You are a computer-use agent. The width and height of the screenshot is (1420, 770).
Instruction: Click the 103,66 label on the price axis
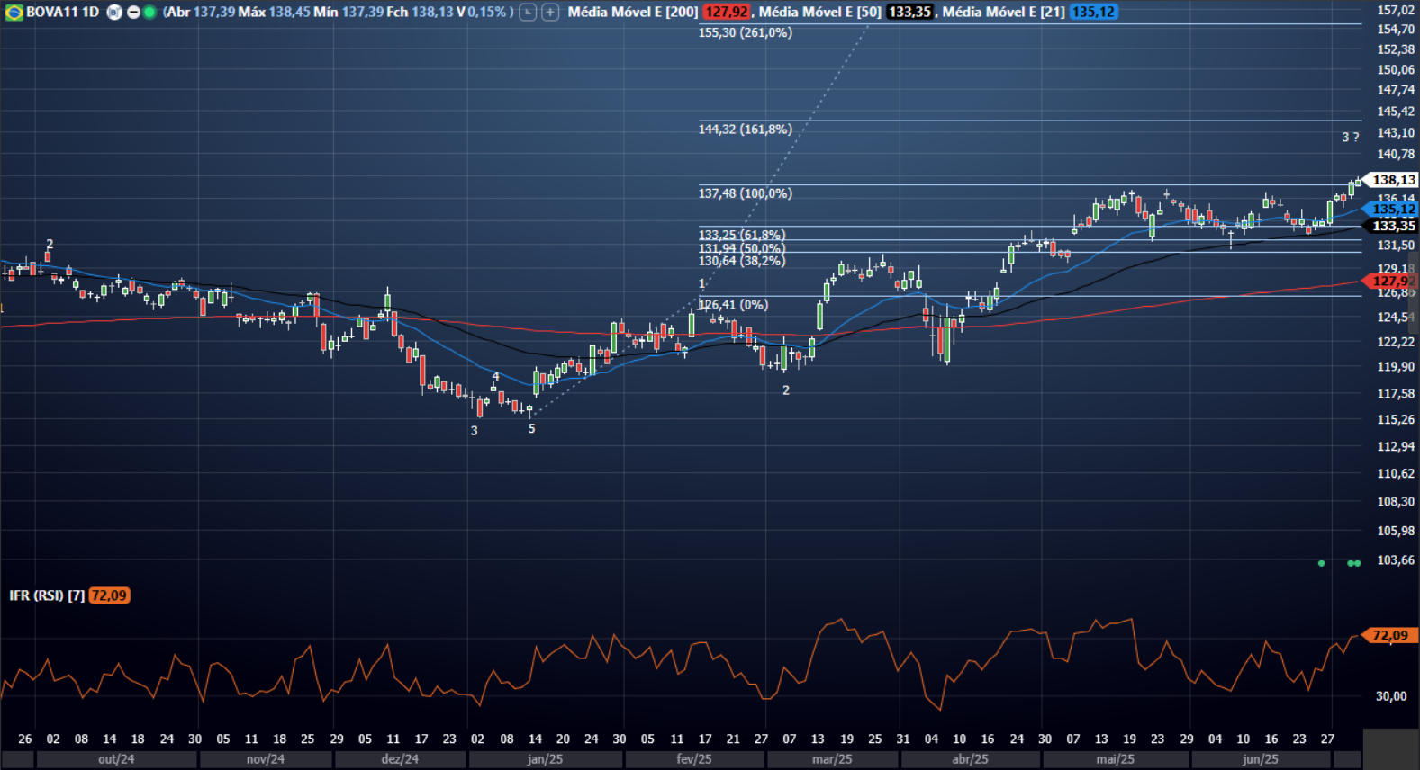(1395, 560)
